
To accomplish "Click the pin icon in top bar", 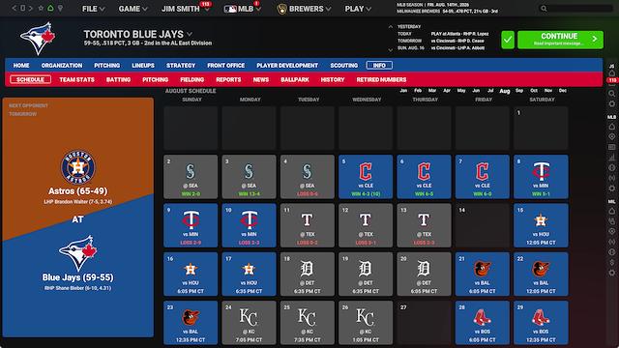I will click(x=60, y=8).
